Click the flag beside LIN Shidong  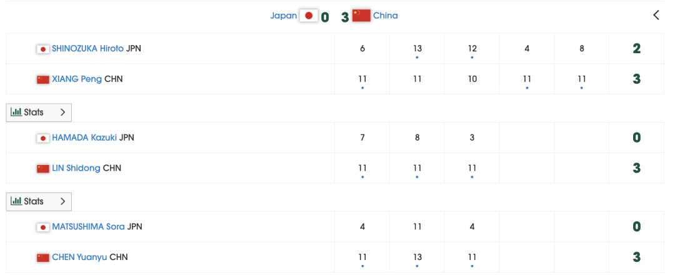coord(43,169)
